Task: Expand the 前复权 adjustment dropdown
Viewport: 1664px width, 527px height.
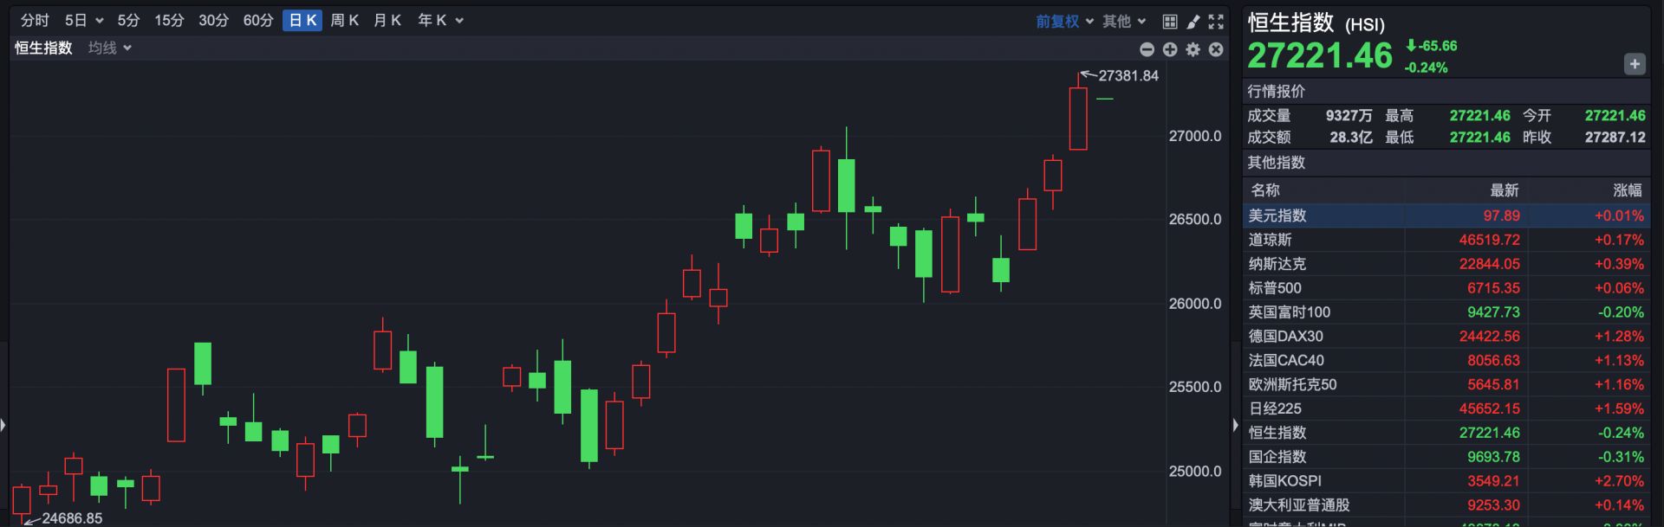Action: [1064, 21]
